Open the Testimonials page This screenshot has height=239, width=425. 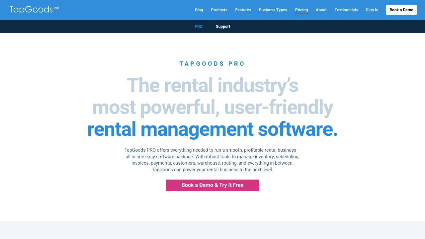[346, 10]
